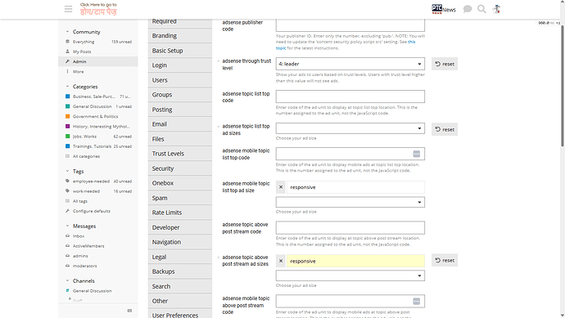
Task: Open the Government & Politics category
Action: coord(98,117)
